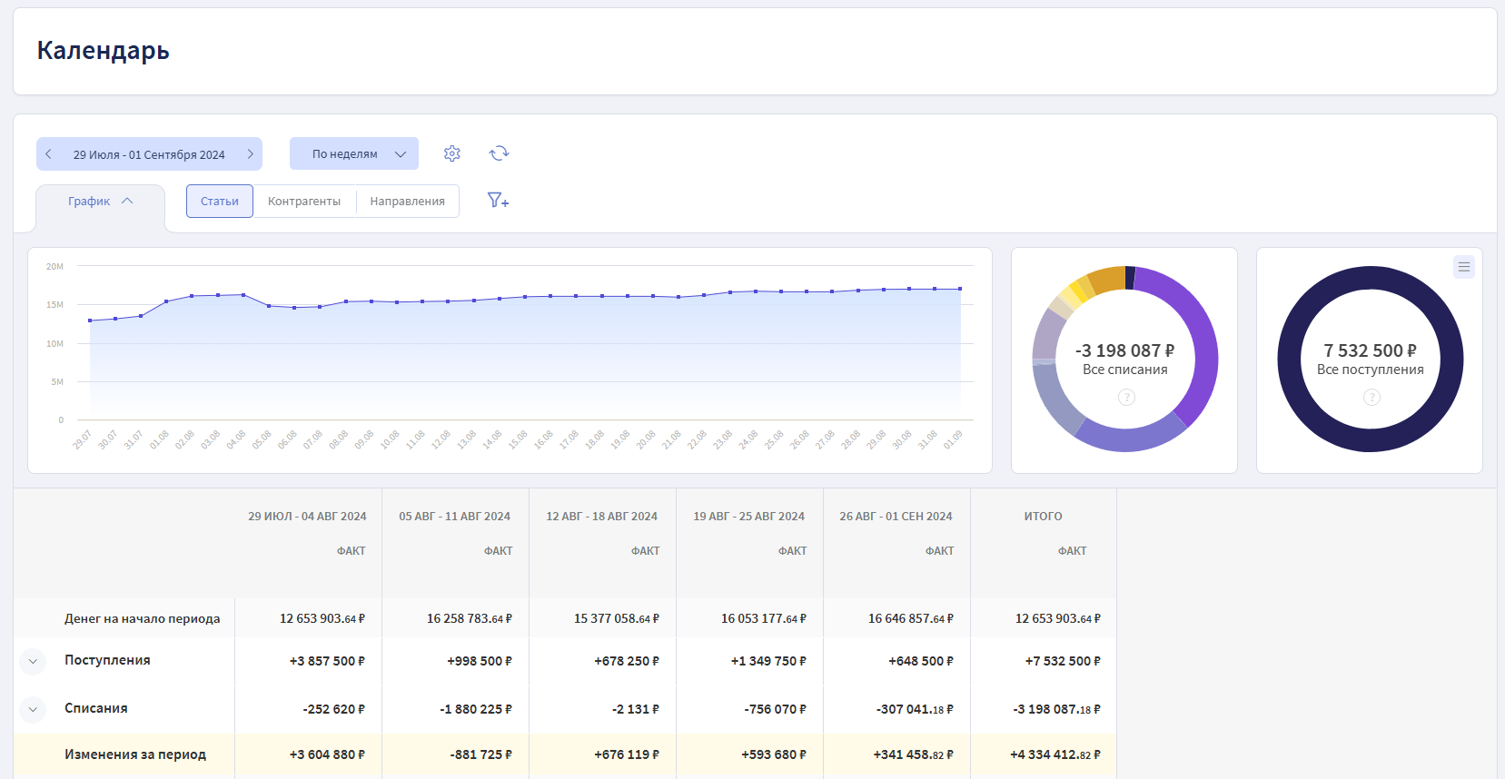Open the income chart hamburger menu

click(1463, 267)
